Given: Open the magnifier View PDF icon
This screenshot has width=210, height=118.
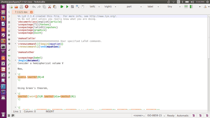Looking at the screenshot, I should point(77,6).
